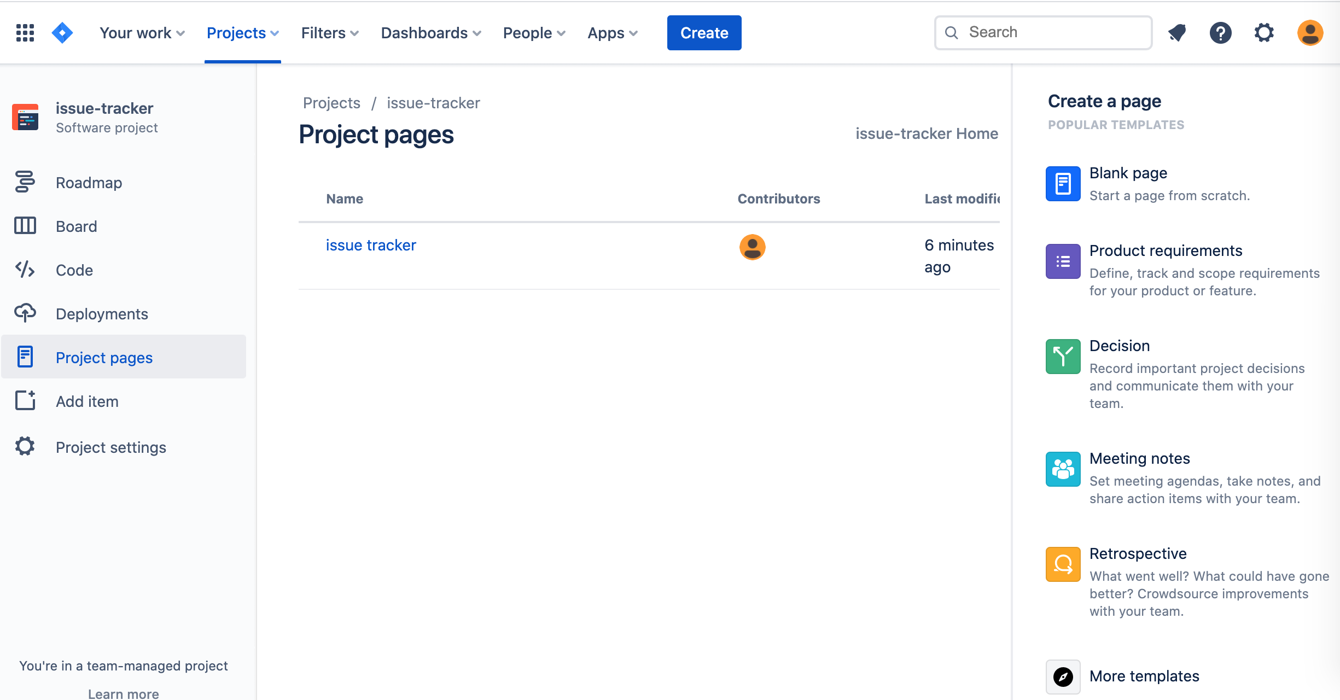Open the notifications icon
The image size is (1340, 700).
pos(1177,33)
